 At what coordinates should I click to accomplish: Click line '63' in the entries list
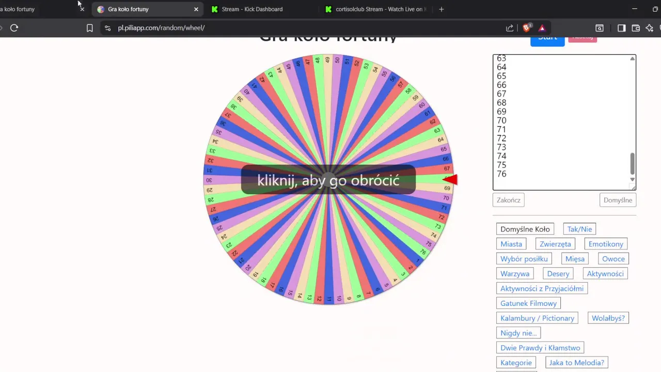(x=501, y=58)
